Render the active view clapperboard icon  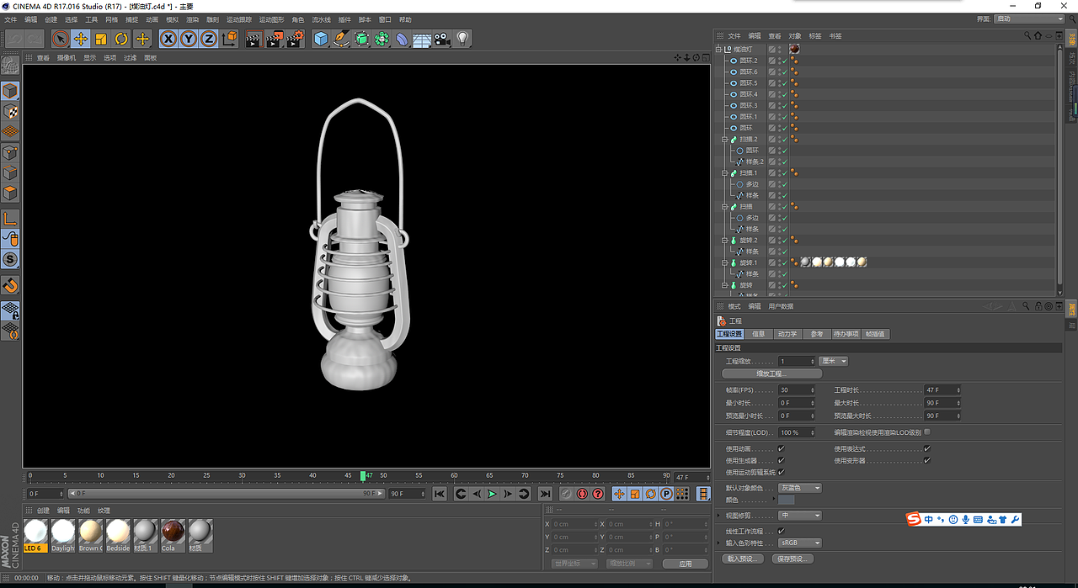pos(254,39)
